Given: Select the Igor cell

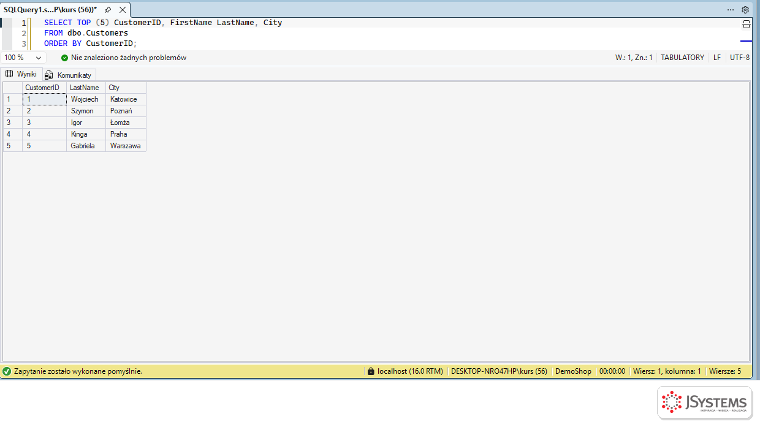Looking at the screenshot, I should tap(86, 123).
